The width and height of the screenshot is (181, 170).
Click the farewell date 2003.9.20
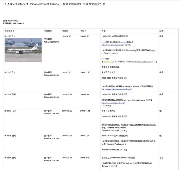pos(85,36)
